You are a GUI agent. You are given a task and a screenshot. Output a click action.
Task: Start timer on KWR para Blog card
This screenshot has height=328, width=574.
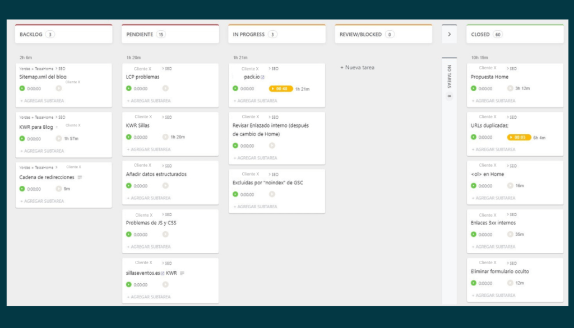coord(59,139)
